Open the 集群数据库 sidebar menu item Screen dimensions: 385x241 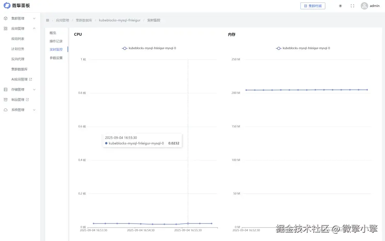[19, 69]
